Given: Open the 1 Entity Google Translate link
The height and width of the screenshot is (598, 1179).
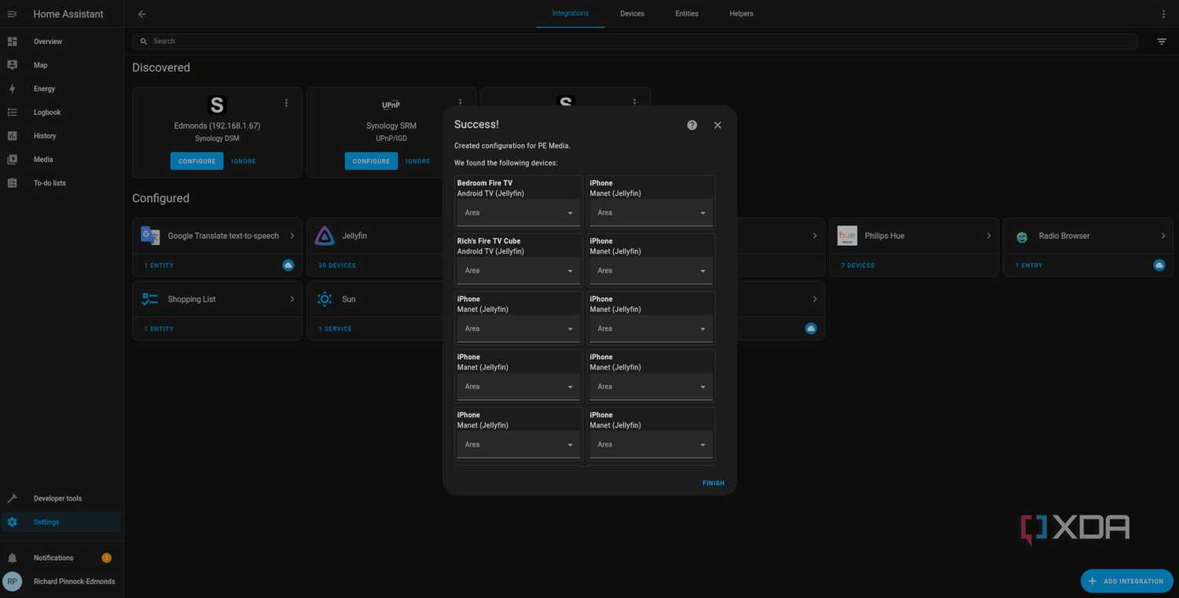Looking at the screenshot, I should point(159,266).
